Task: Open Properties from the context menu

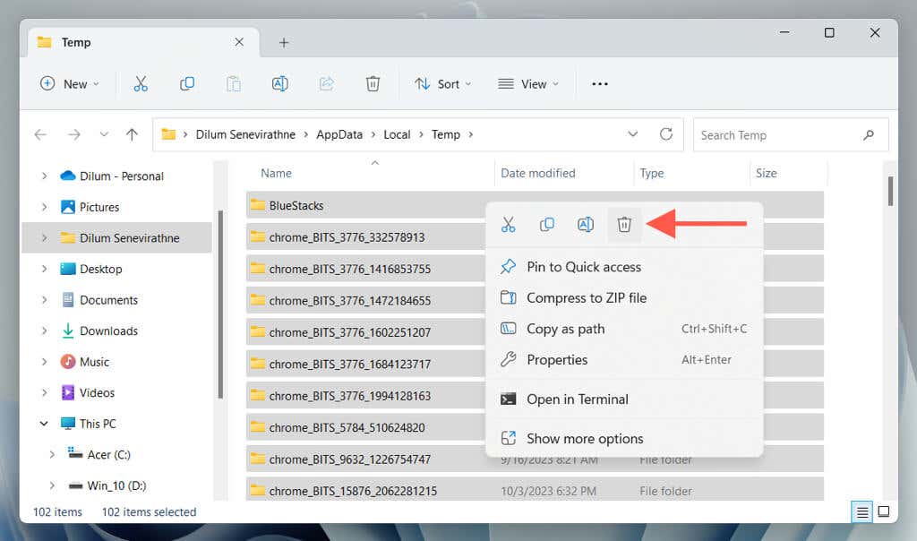Action: pos(624,360)
